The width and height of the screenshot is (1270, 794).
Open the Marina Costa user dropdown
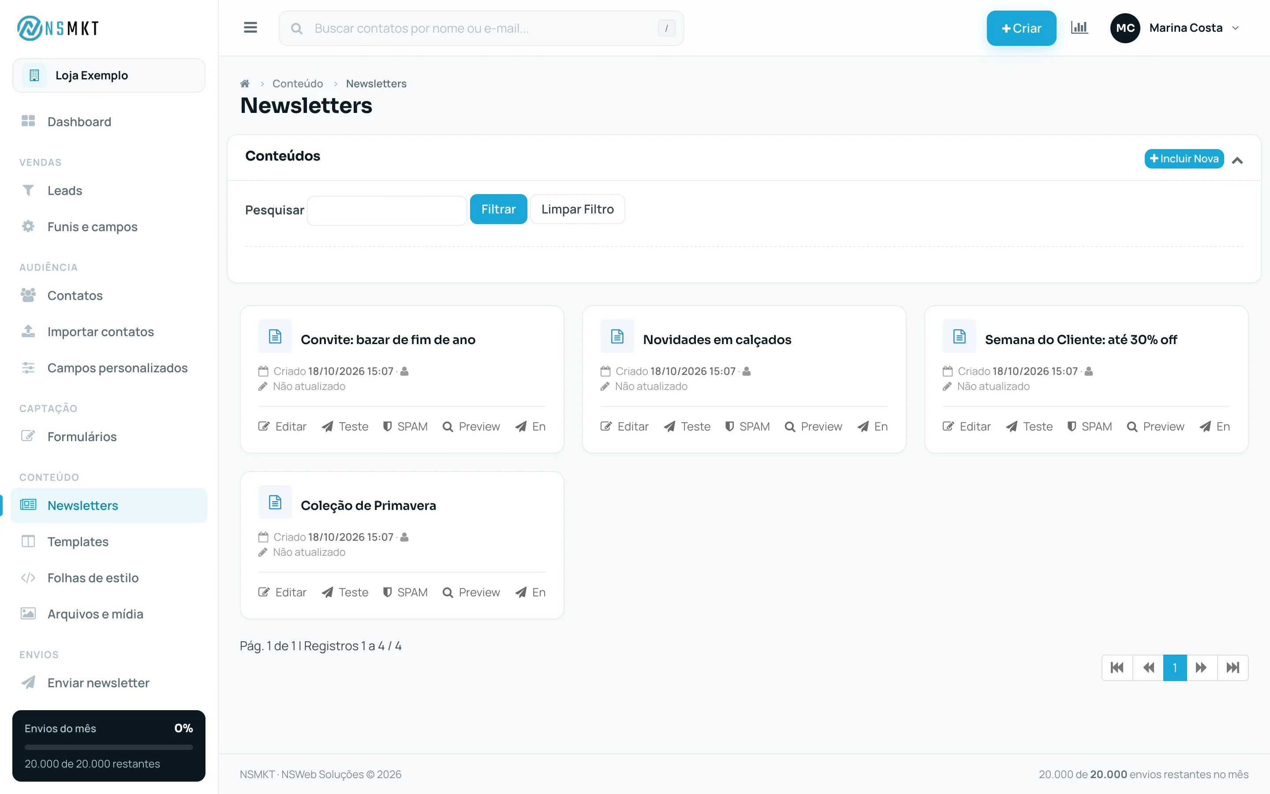click(x=1174, y=28)
